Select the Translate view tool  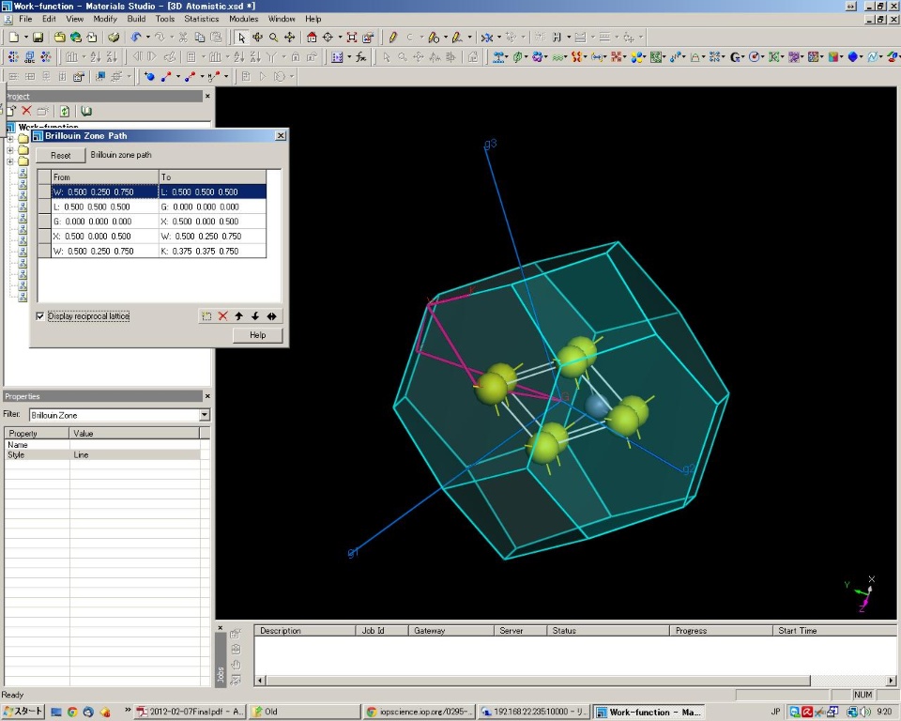pos(290,38)
